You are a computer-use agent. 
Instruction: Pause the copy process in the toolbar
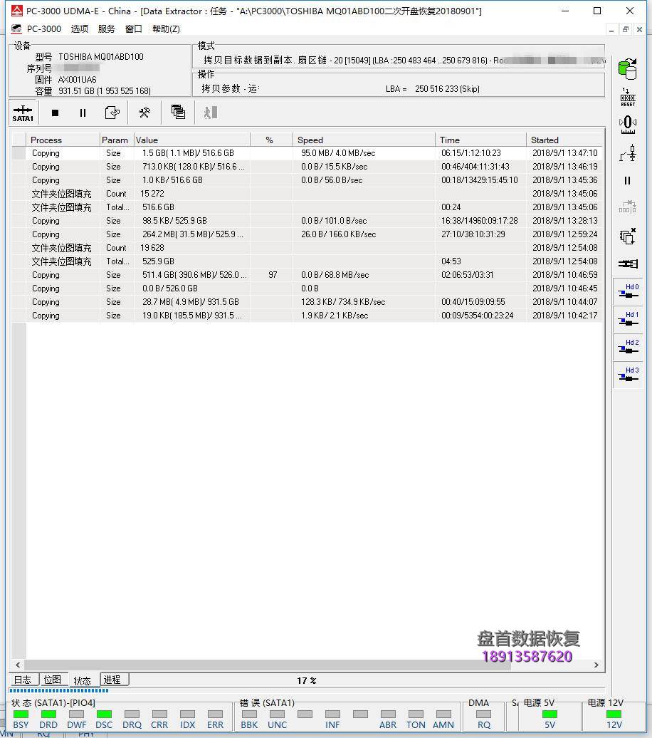tap(83, 113)
